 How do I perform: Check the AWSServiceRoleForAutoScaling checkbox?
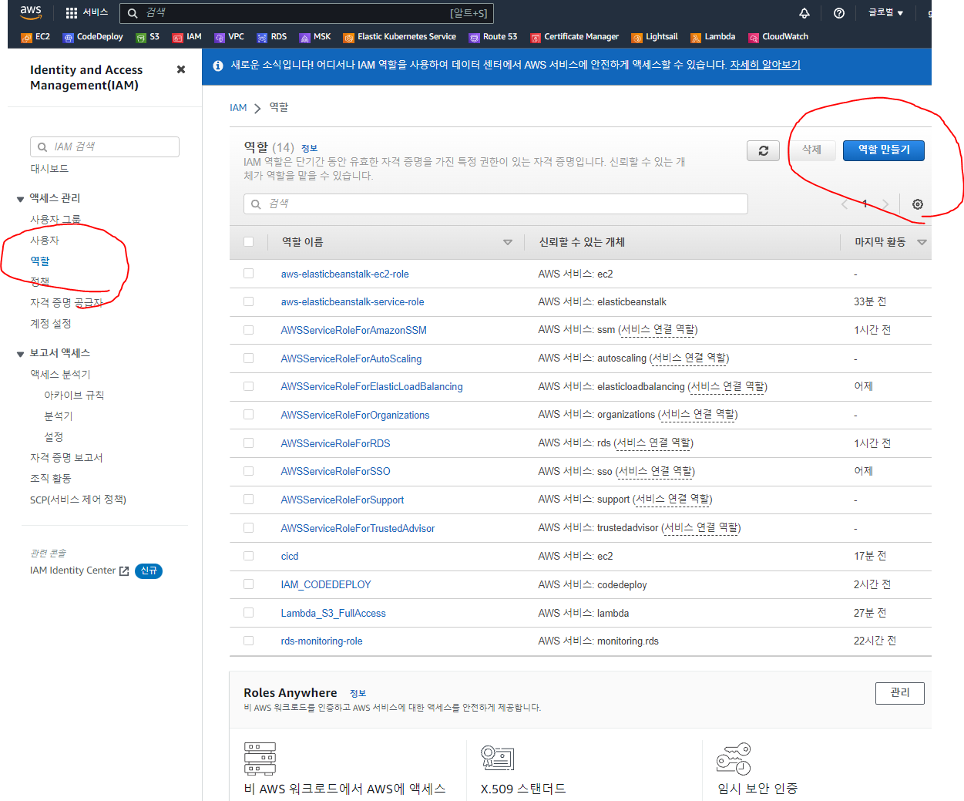248,358
